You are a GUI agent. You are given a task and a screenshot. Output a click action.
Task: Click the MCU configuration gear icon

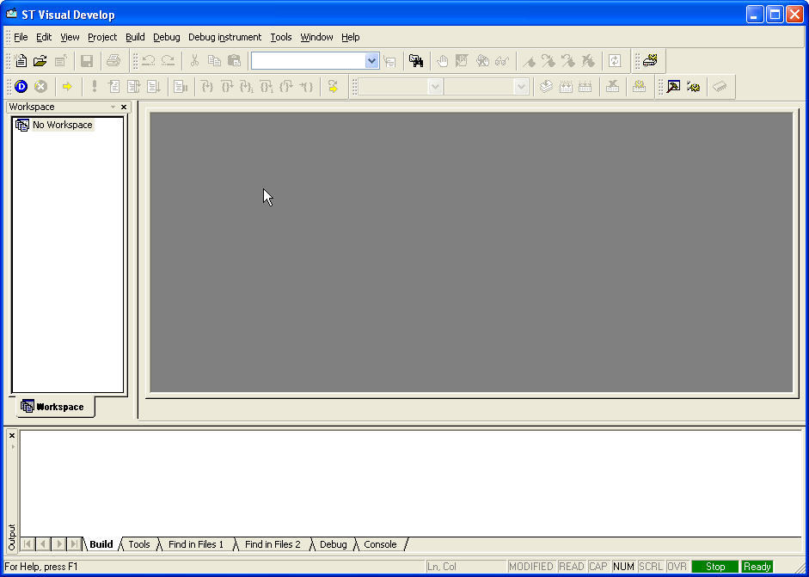click(693, 87)
